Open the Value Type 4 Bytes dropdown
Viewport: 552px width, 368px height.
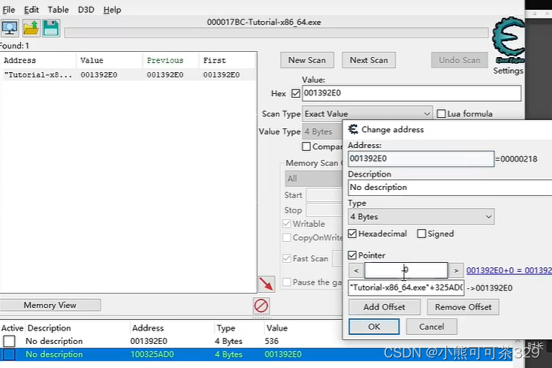[x=322, y=131]
